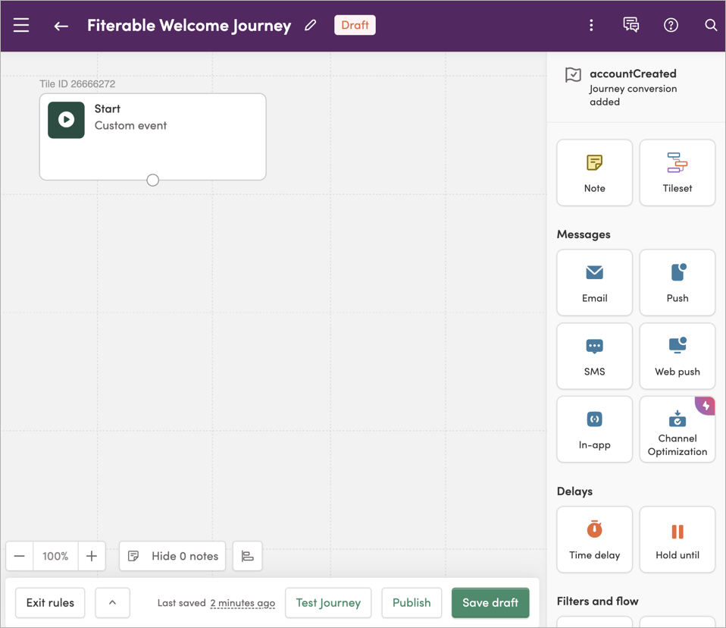Open the hamburger navigation menu
The width and height of the screenshot is (726, 628).
21,25
